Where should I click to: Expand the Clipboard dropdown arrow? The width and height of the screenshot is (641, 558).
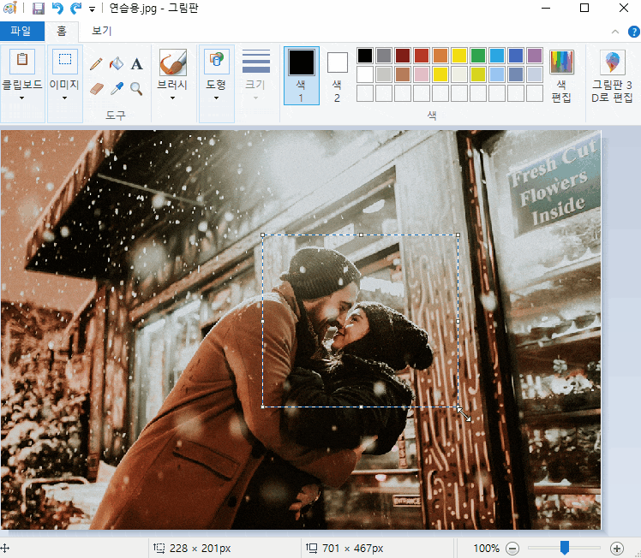point(22,98)
